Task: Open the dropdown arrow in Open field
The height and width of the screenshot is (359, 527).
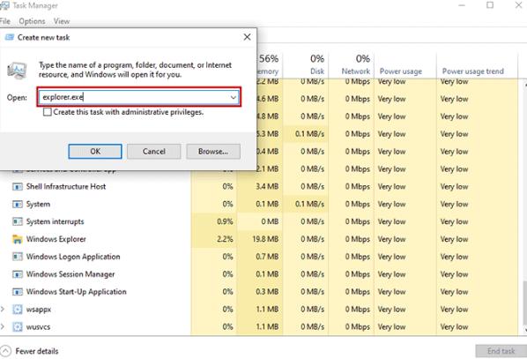Action: [x=234, y=98]
